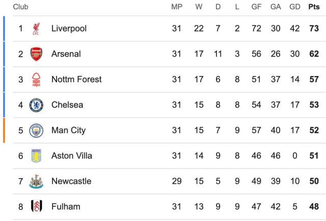
Task: Click the Aston Villa crest icon
Action: pos(36,156)
